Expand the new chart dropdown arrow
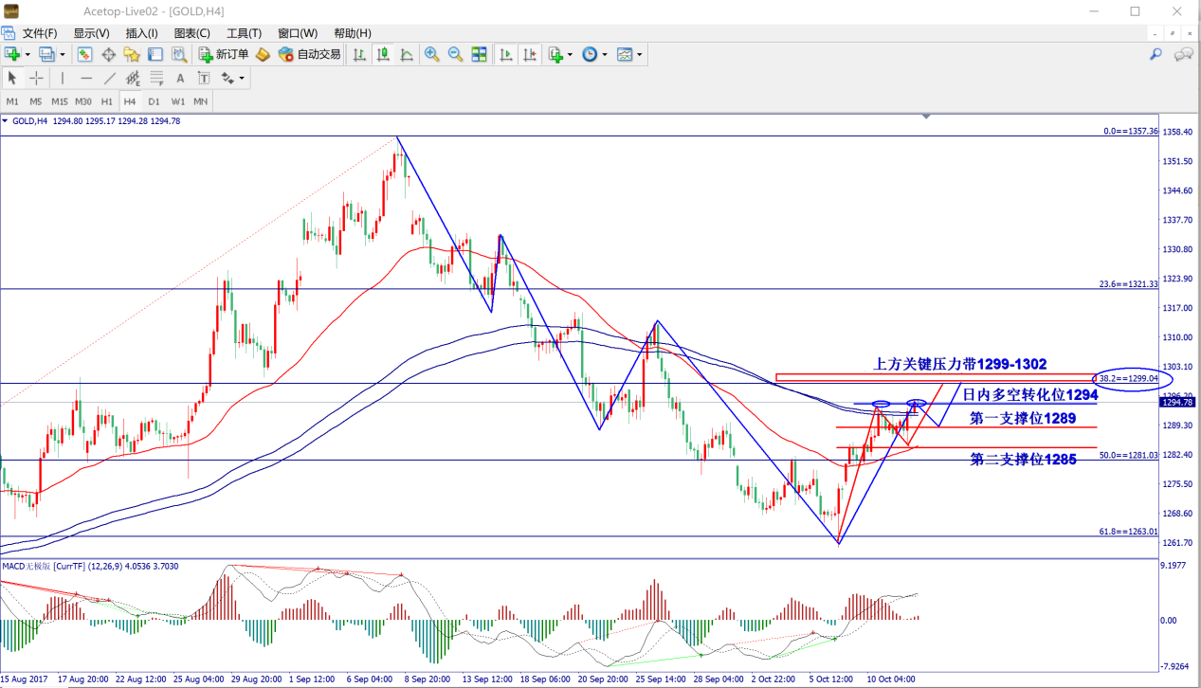This screenshot has width=1201, height=688. point(27,55)
